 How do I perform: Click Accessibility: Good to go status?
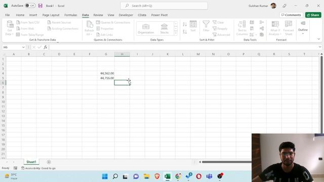click(x=38, y=168)
